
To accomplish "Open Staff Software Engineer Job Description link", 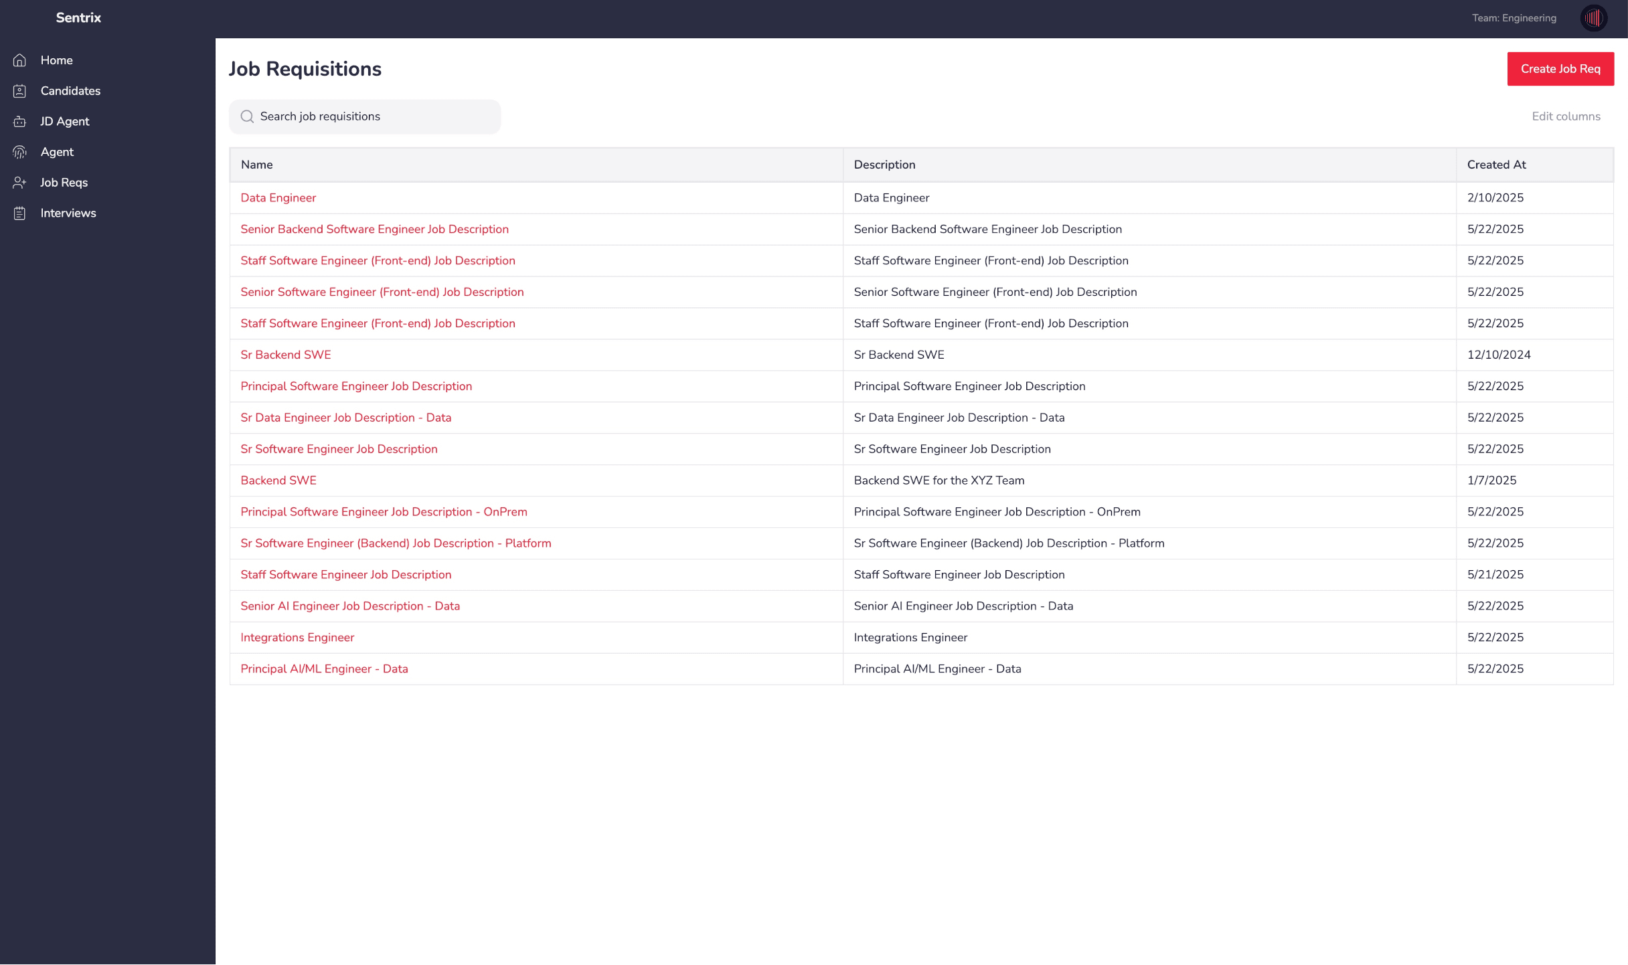I will [x=345, y=576].
